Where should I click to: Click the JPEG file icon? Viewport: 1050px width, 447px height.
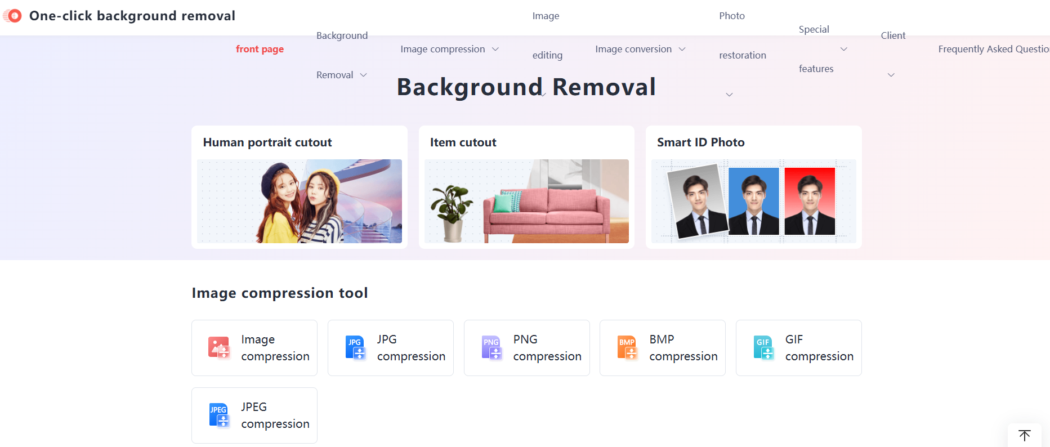(x=218, y=415)
